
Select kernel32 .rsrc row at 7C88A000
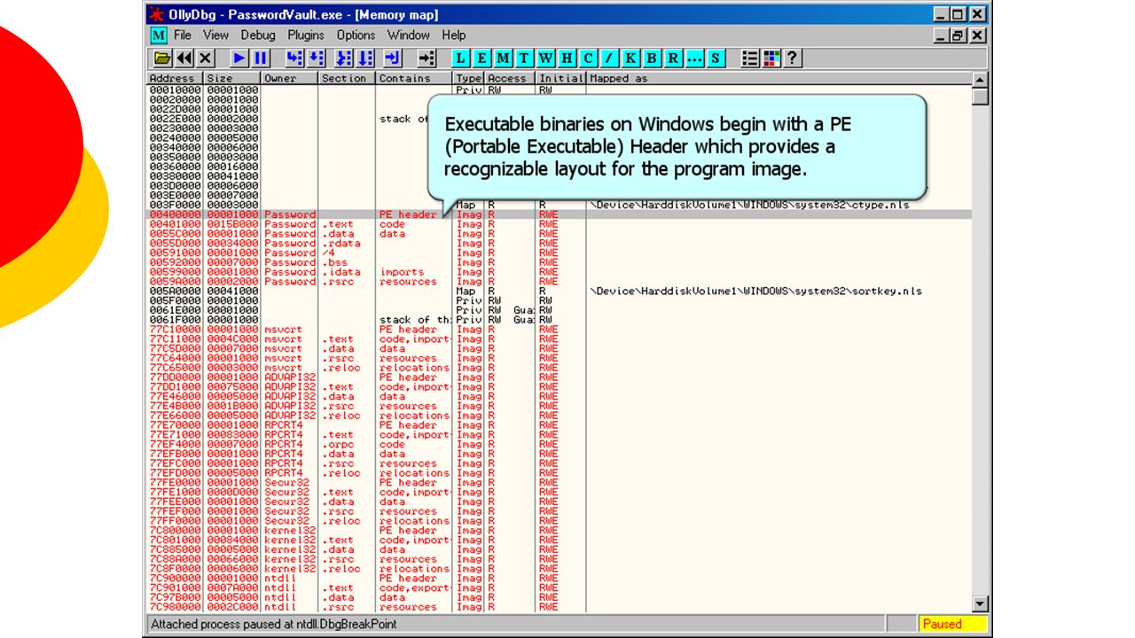click(559, 559)
